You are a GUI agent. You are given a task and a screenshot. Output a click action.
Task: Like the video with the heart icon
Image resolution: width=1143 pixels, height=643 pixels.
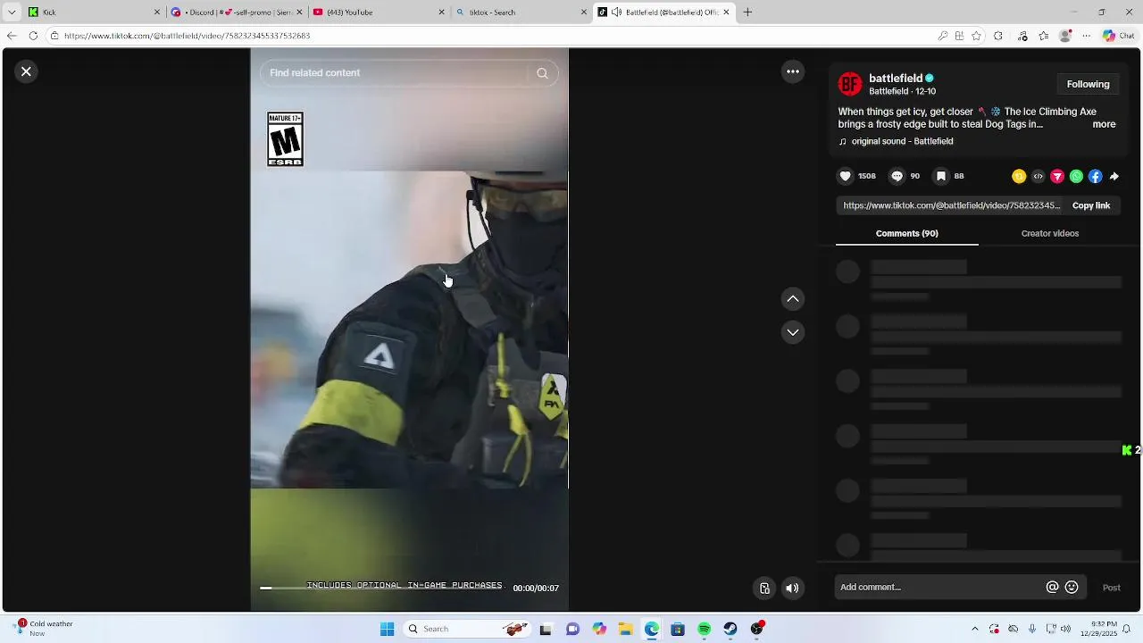tap(845, 176)
